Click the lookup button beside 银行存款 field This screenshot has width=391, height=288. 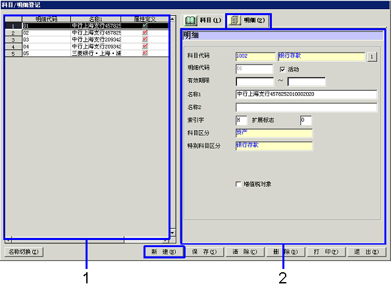(372, 57)
